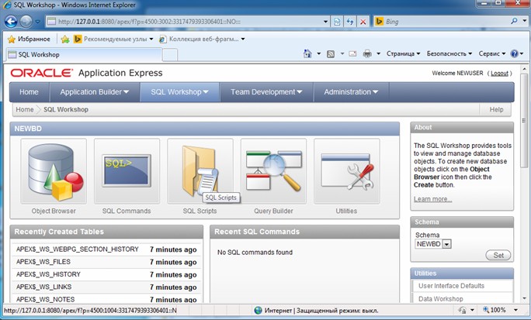Launch the SQL Commands icon
Screen dimensions: 531x320
pyautogui.click(x=126, y=170)
